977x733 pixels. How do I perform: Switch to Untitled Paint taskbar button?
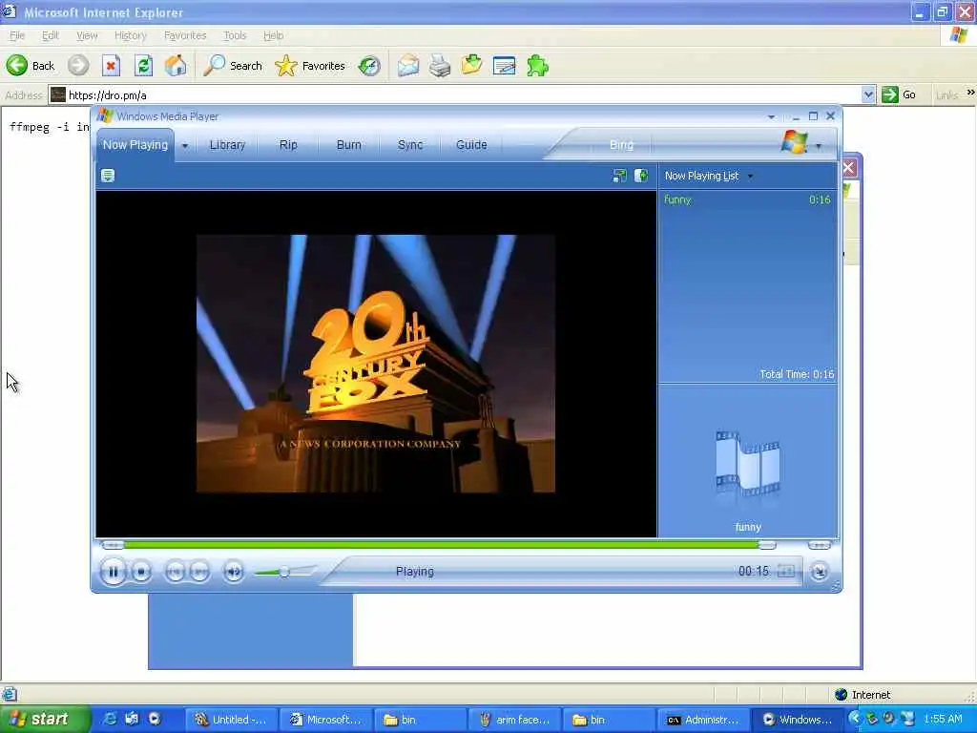231,720
